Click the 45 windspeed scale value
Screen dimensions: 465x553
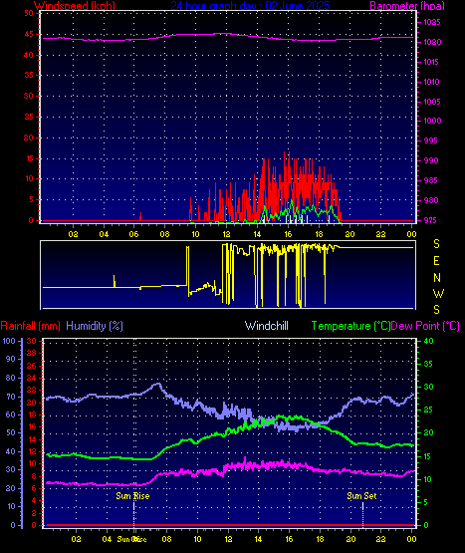[x=29, y=34]
